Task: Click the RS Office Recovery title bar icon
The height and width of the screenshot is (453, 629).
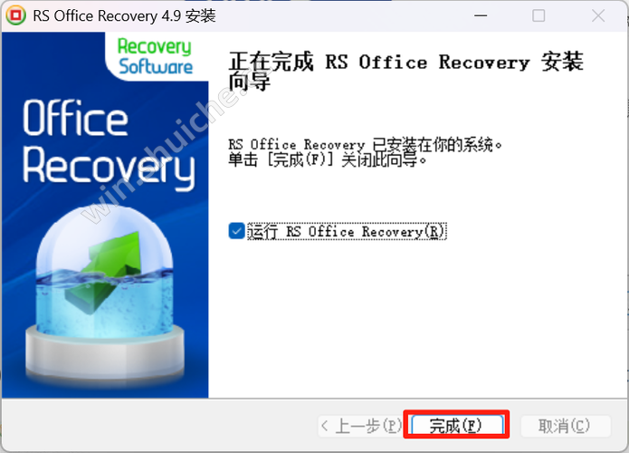Action: [15, 15]
